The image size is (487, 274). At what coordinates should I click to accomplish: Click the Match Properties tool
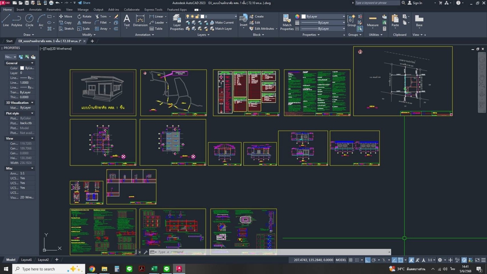(287, 21)
